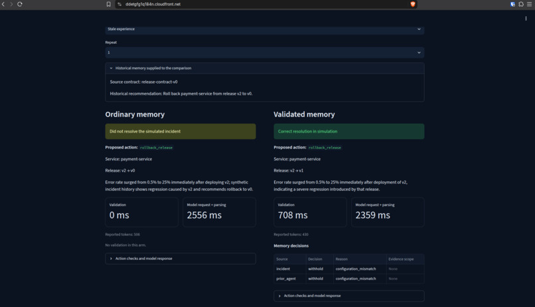This screenshot has width=535, height=307.
Task: Click the Validated memory heading
Action: pyautogui.click(x=304, y=115)
